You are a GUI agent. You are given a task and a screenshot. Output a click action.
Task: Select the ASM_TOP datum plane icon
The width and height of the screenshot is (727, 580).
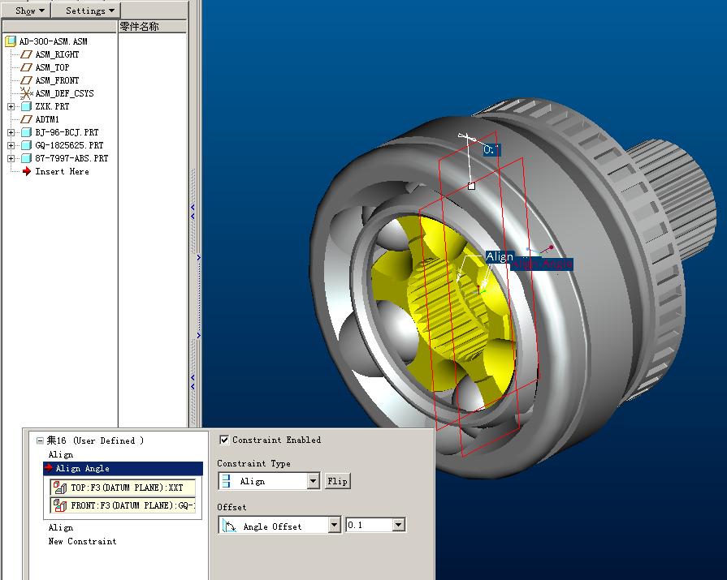[27, 67]
